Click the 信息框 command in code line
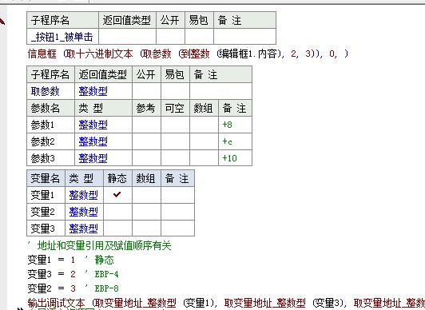This screenshot has width=425, height=310. tap(42, 54)
